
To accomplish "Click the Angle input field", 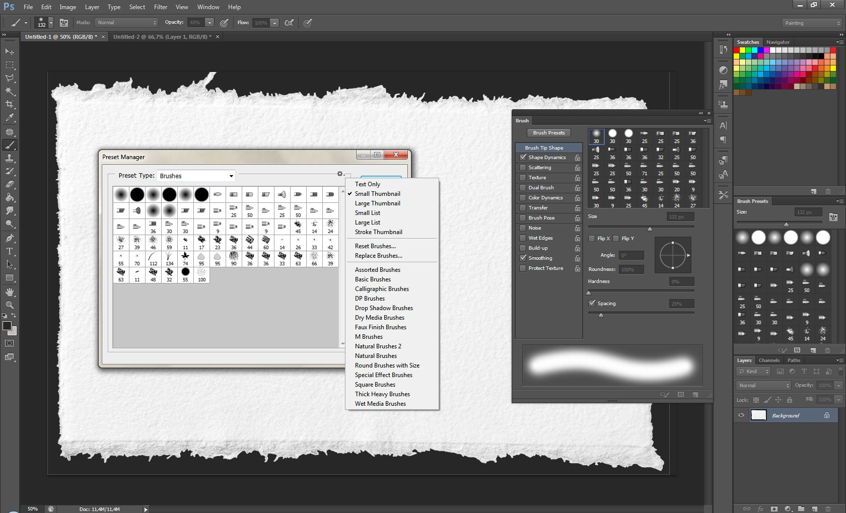I will point(631,255).
